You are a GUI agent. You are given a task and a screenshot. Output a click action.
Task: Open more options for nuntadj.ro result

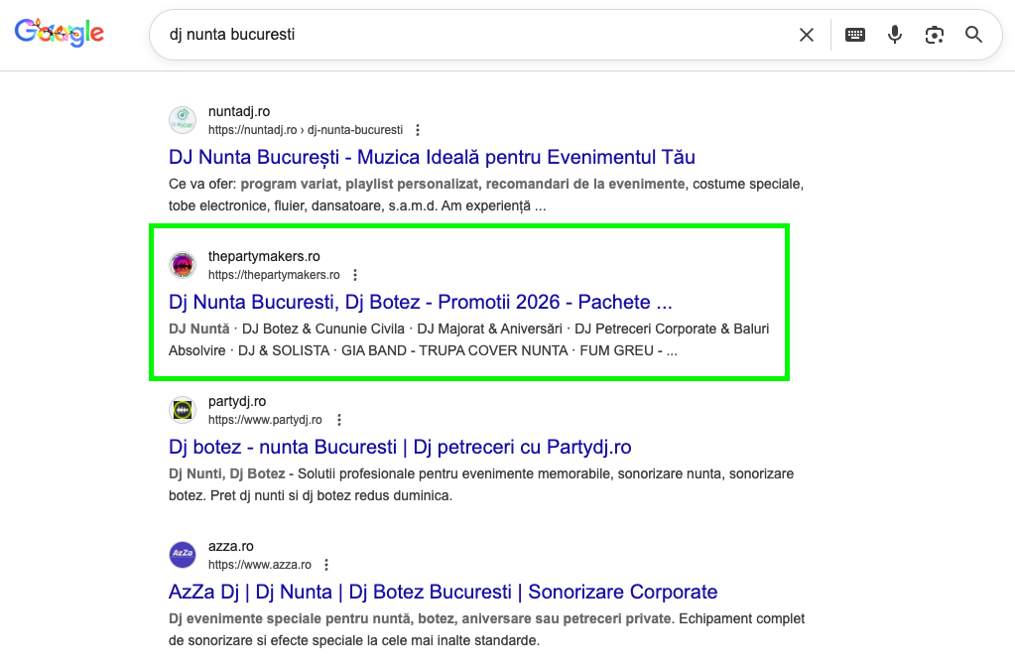pos(418,130)
